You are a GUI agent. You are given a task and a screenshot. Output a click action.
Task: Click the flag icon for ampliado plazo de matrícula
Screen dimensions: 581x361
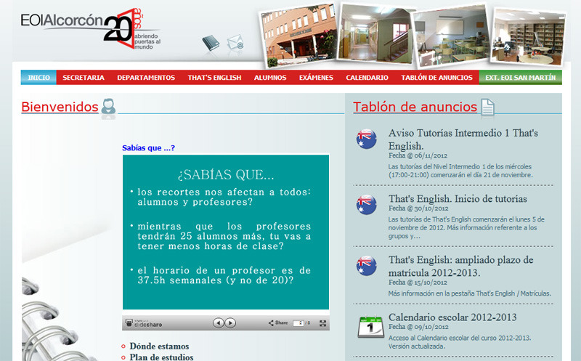[366, 266]
